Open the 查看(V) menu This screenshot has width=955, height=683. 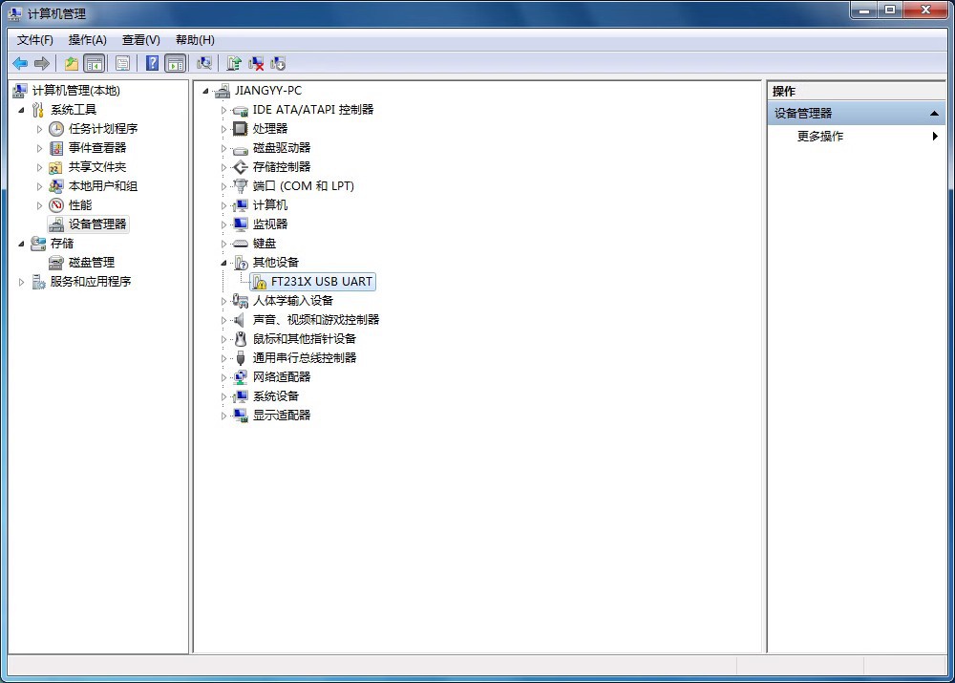point(140,40)
